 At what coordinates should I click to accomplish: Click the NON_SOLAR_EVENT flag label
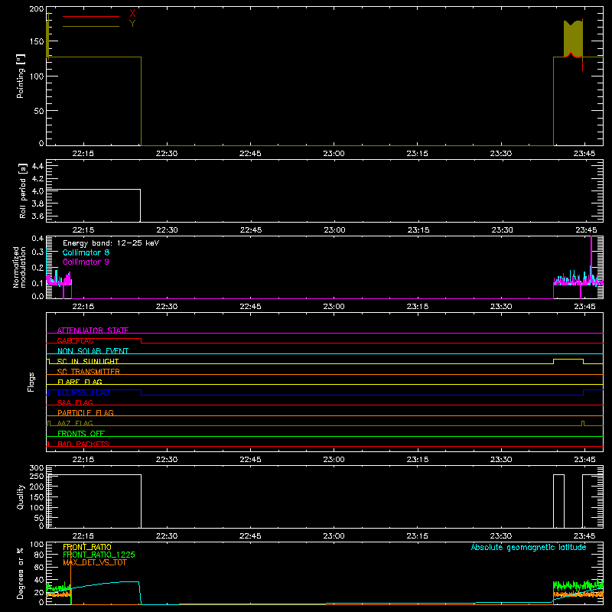tap(93, 351)
